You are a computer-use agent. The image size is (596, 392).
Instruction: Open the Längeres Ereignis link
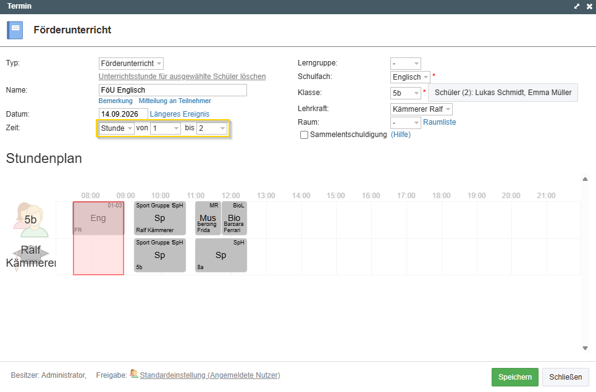tap(179, 114)
